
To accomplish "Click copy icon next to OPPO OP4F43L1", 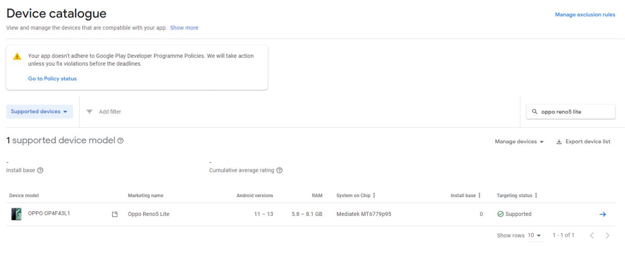I will (115, 214).
